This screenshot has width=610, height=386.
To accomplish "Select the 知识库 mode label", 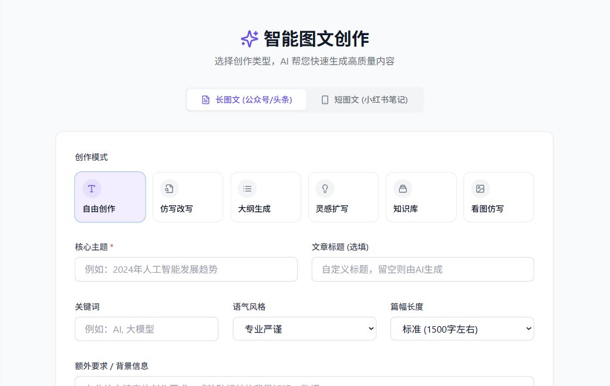I will tap(406, 209).
